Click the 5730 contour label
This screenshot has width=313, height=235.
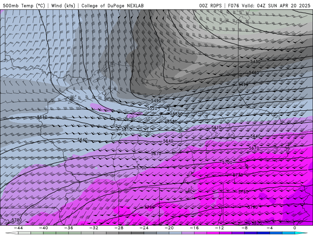[238, 175]
